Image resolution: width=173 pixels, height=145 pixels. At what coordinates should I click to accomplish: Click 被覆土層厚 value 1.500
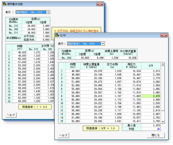112,58
